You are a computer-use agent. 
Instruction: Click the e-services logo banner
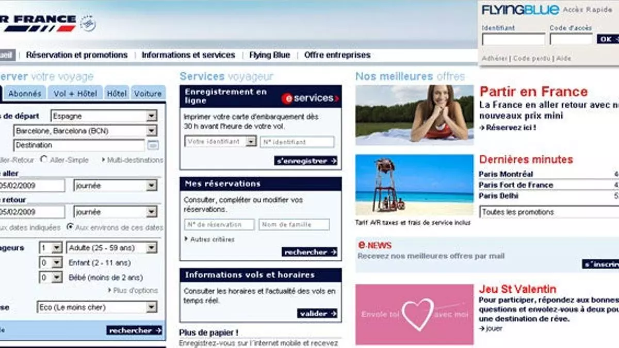[311, 97]
